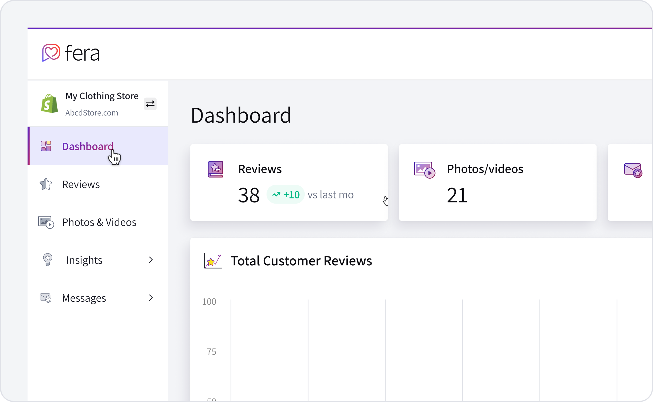The height and width of the screenshot is (402, 653).
Task: Click the Total Customer Reviews heading
Action: 301,261
